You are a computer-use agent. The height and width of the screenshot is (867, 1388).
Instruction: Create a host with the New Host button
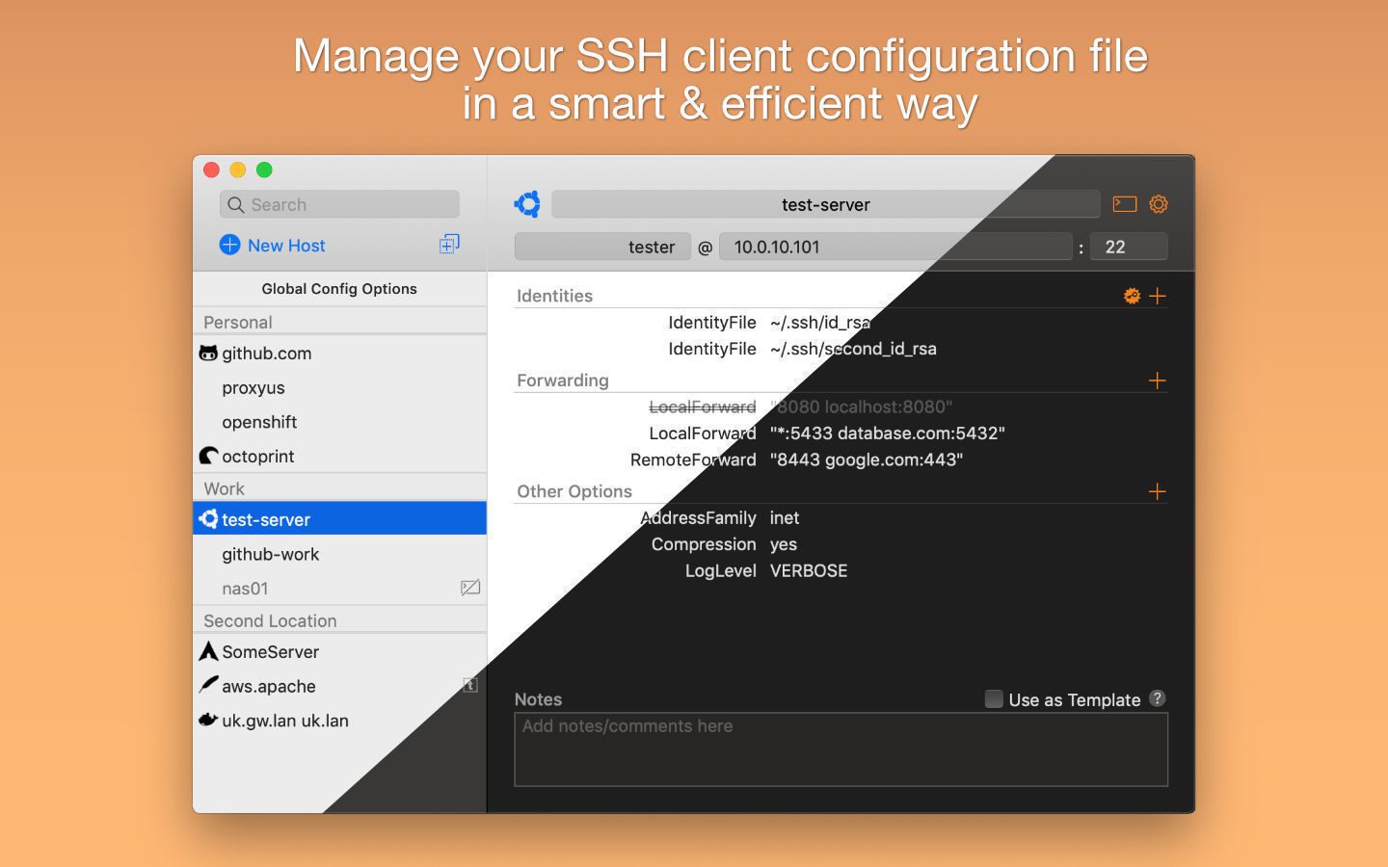[x=271, y=246]
